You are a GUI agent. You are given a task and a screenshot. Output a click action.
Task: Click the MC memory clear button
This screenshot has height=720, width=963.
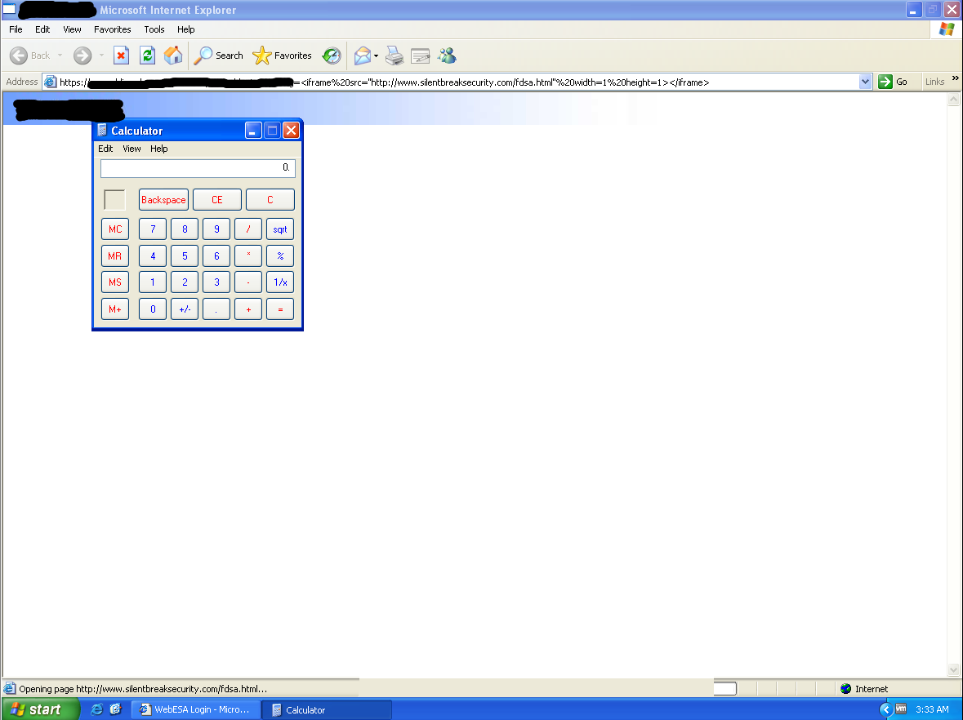pyautogui.click(x=115, y=229)
